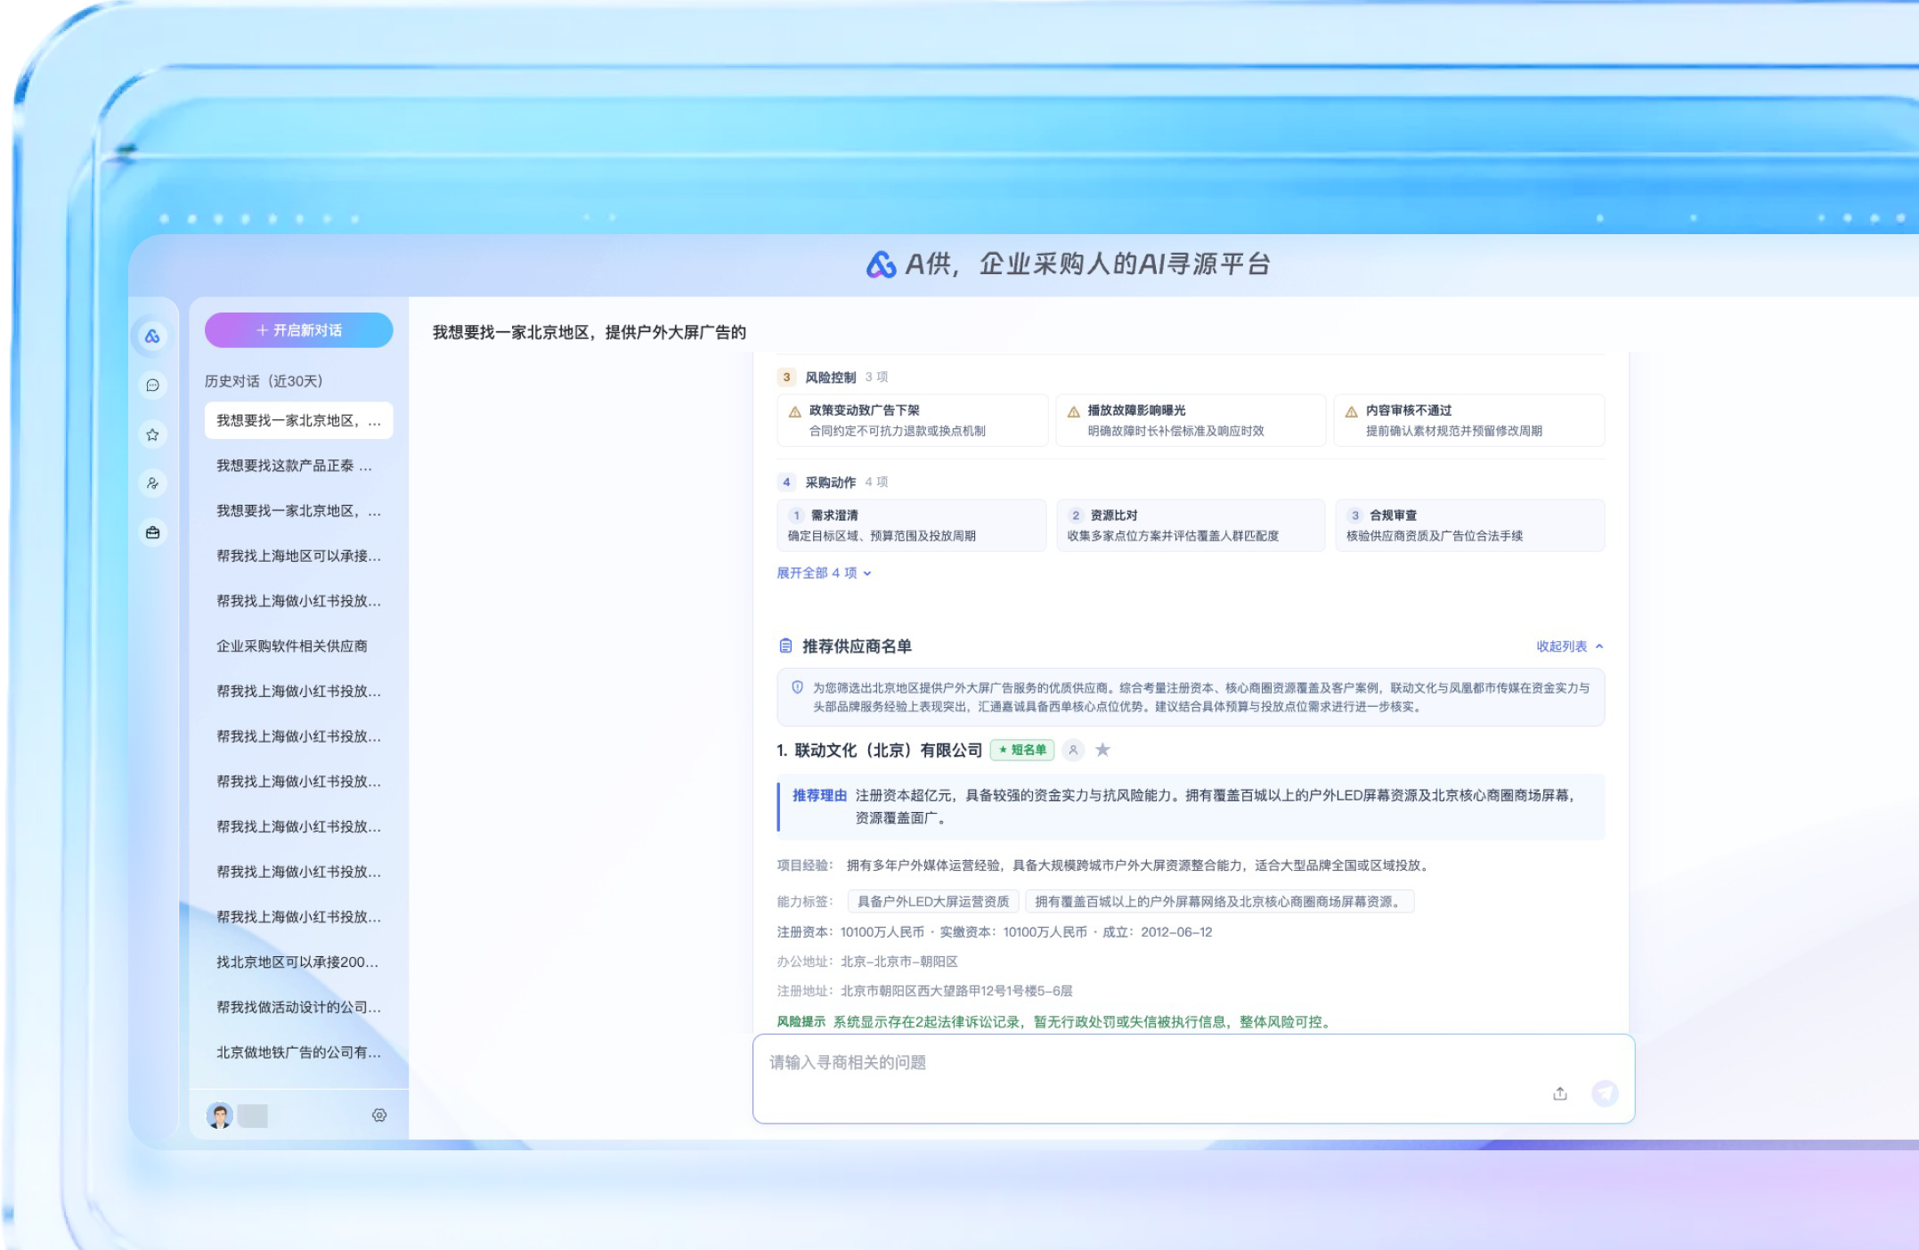Expand all items via 展开全部 4 项
1919x1250 pixels.
[824, 573]
